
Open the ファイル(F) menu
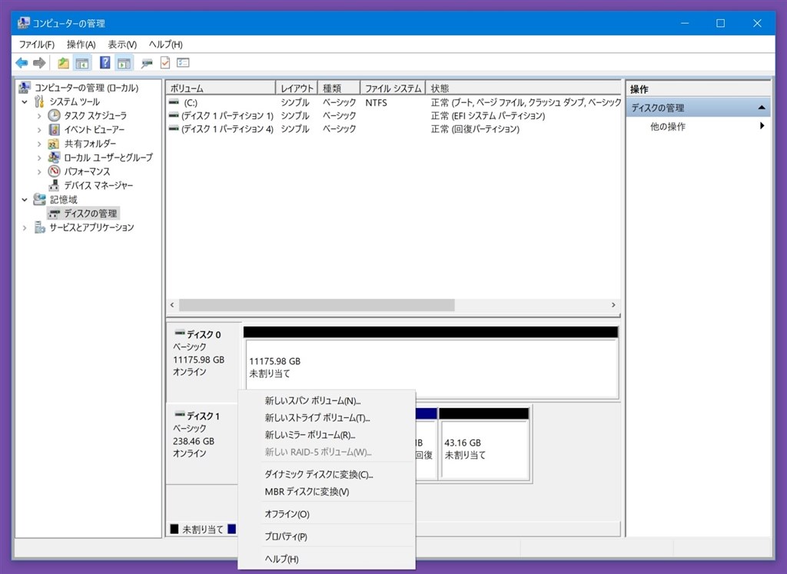pos(37,44)
